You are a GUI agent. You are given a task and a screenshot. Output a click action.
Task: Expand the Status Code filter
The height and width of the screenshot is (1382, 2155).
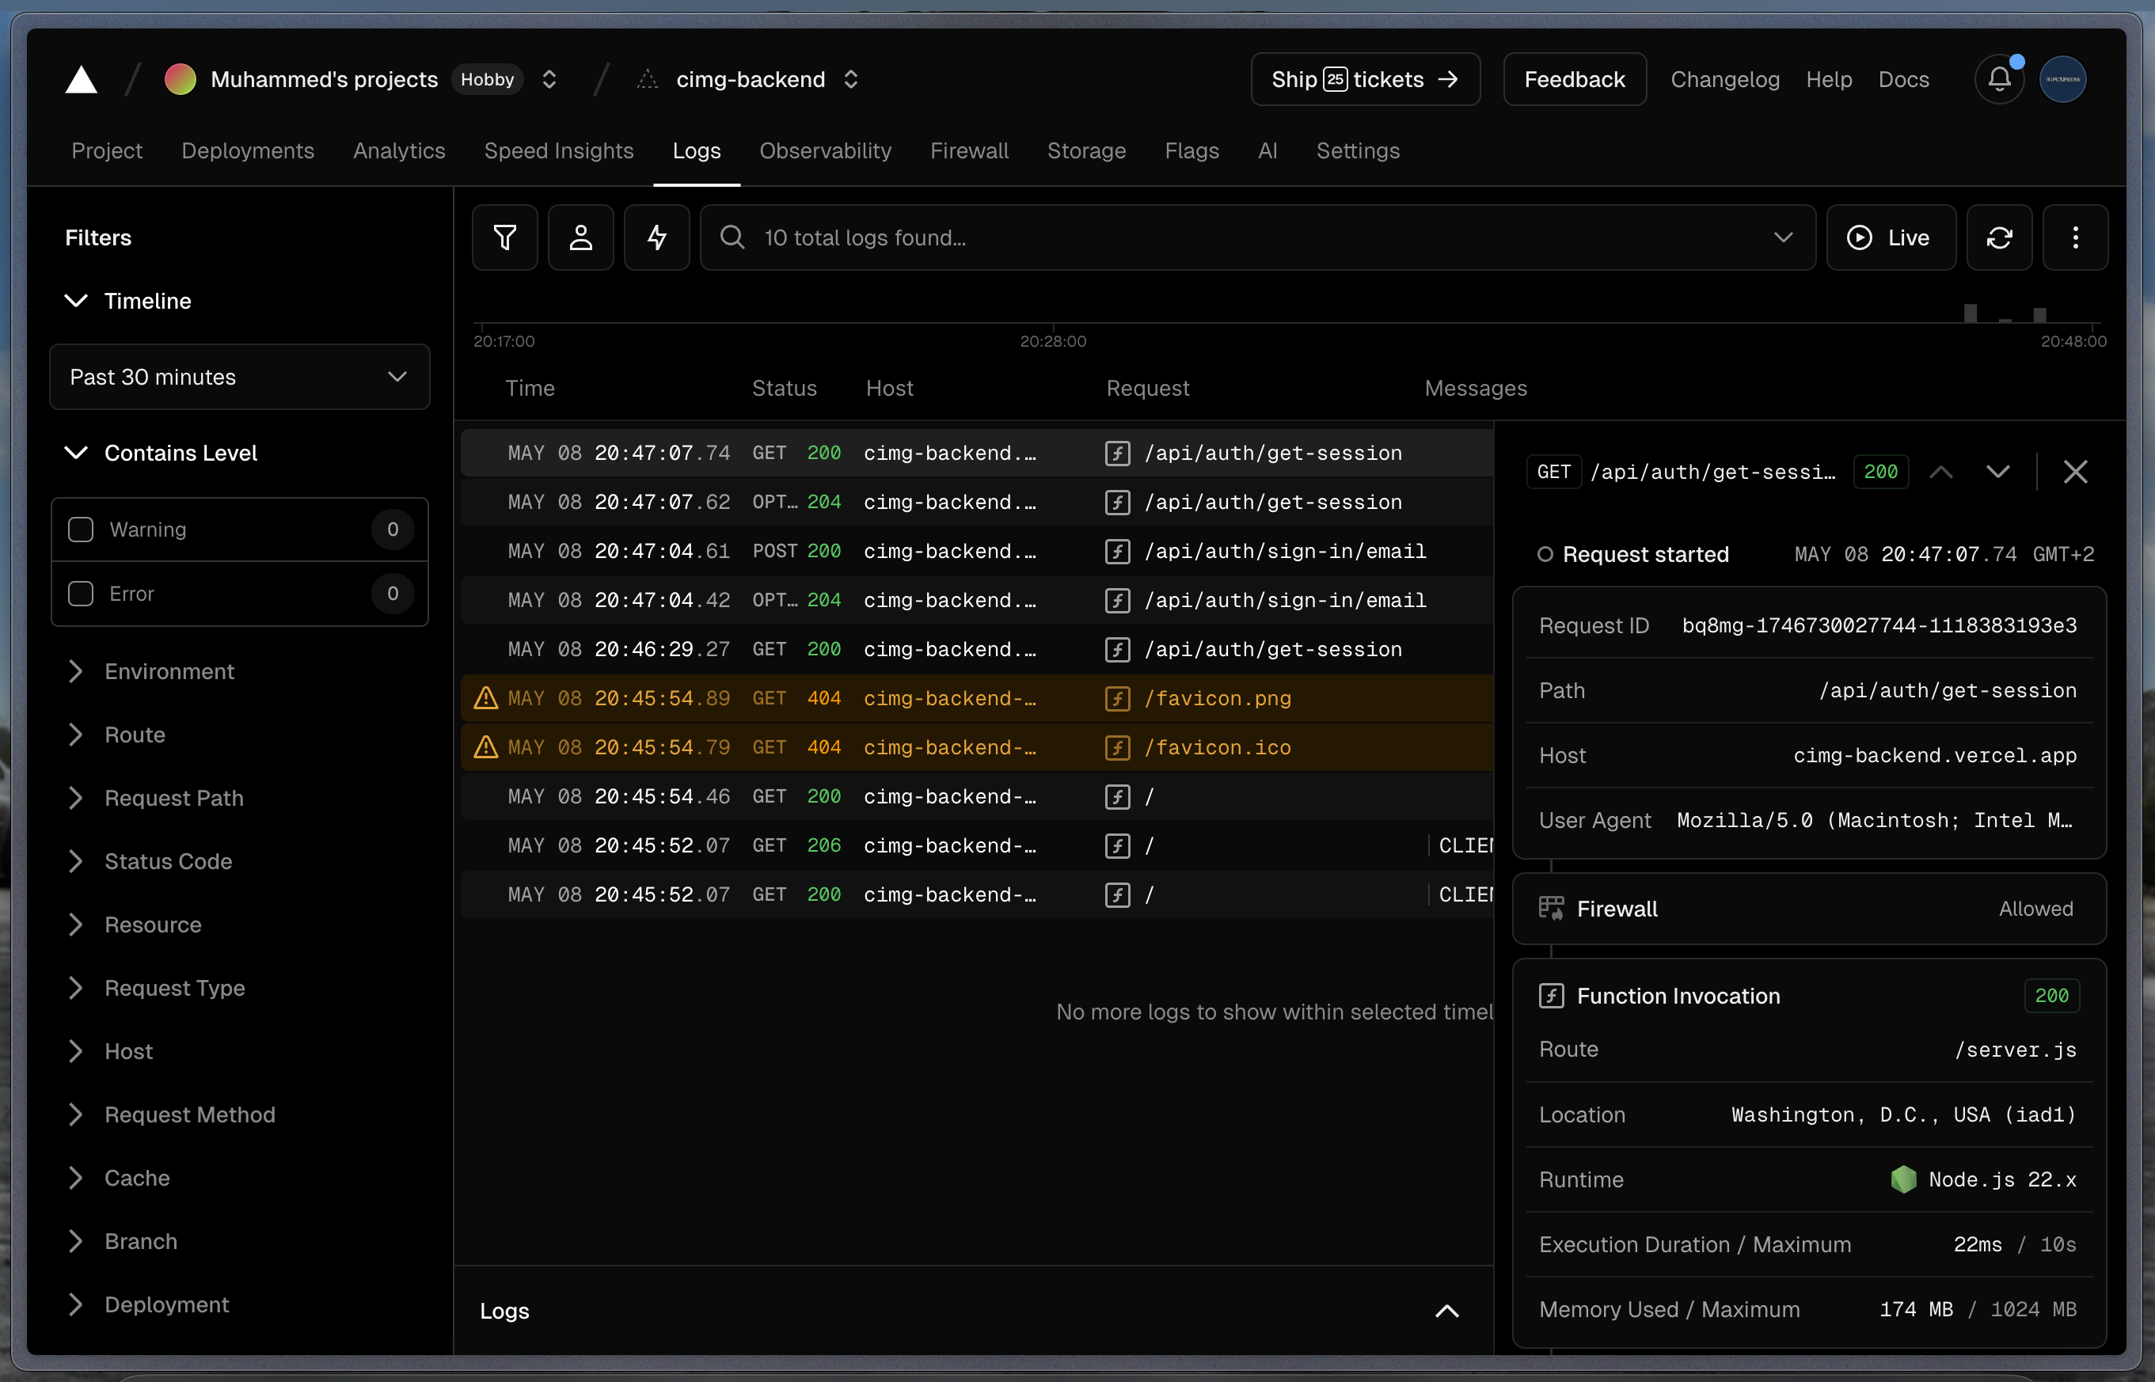point(168,861)
